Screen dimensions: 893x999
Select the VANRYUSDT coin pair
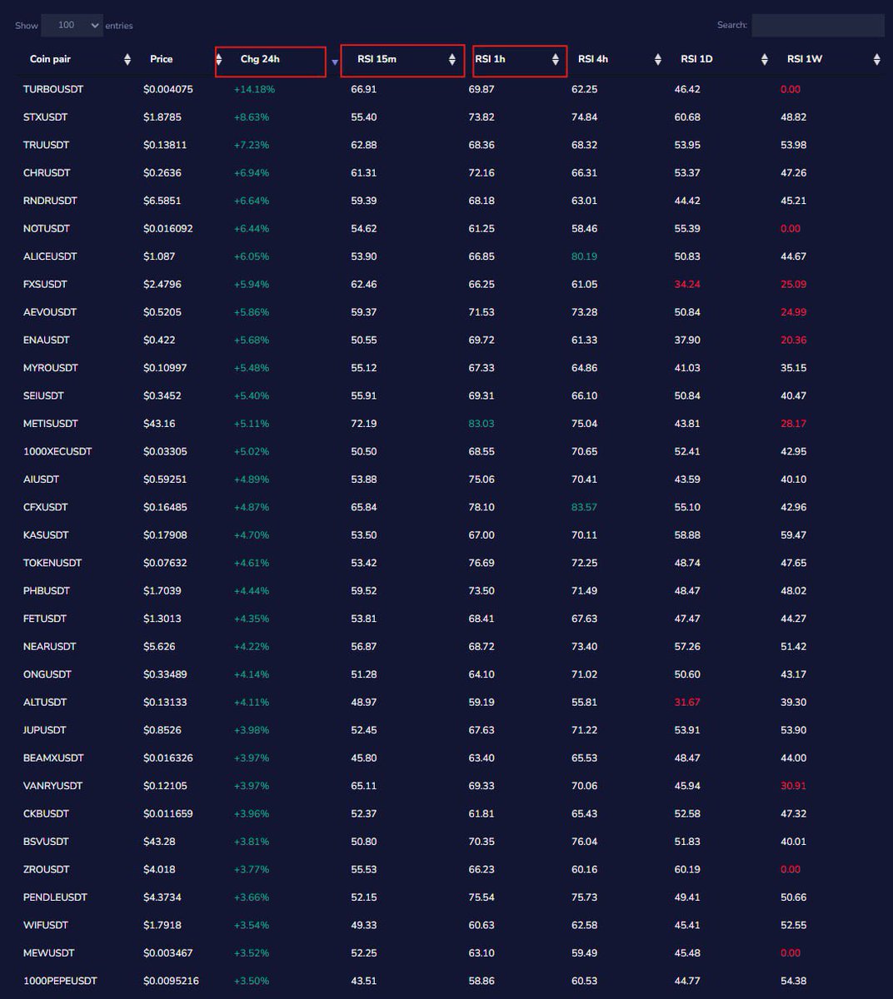click(x=52, y=786)
